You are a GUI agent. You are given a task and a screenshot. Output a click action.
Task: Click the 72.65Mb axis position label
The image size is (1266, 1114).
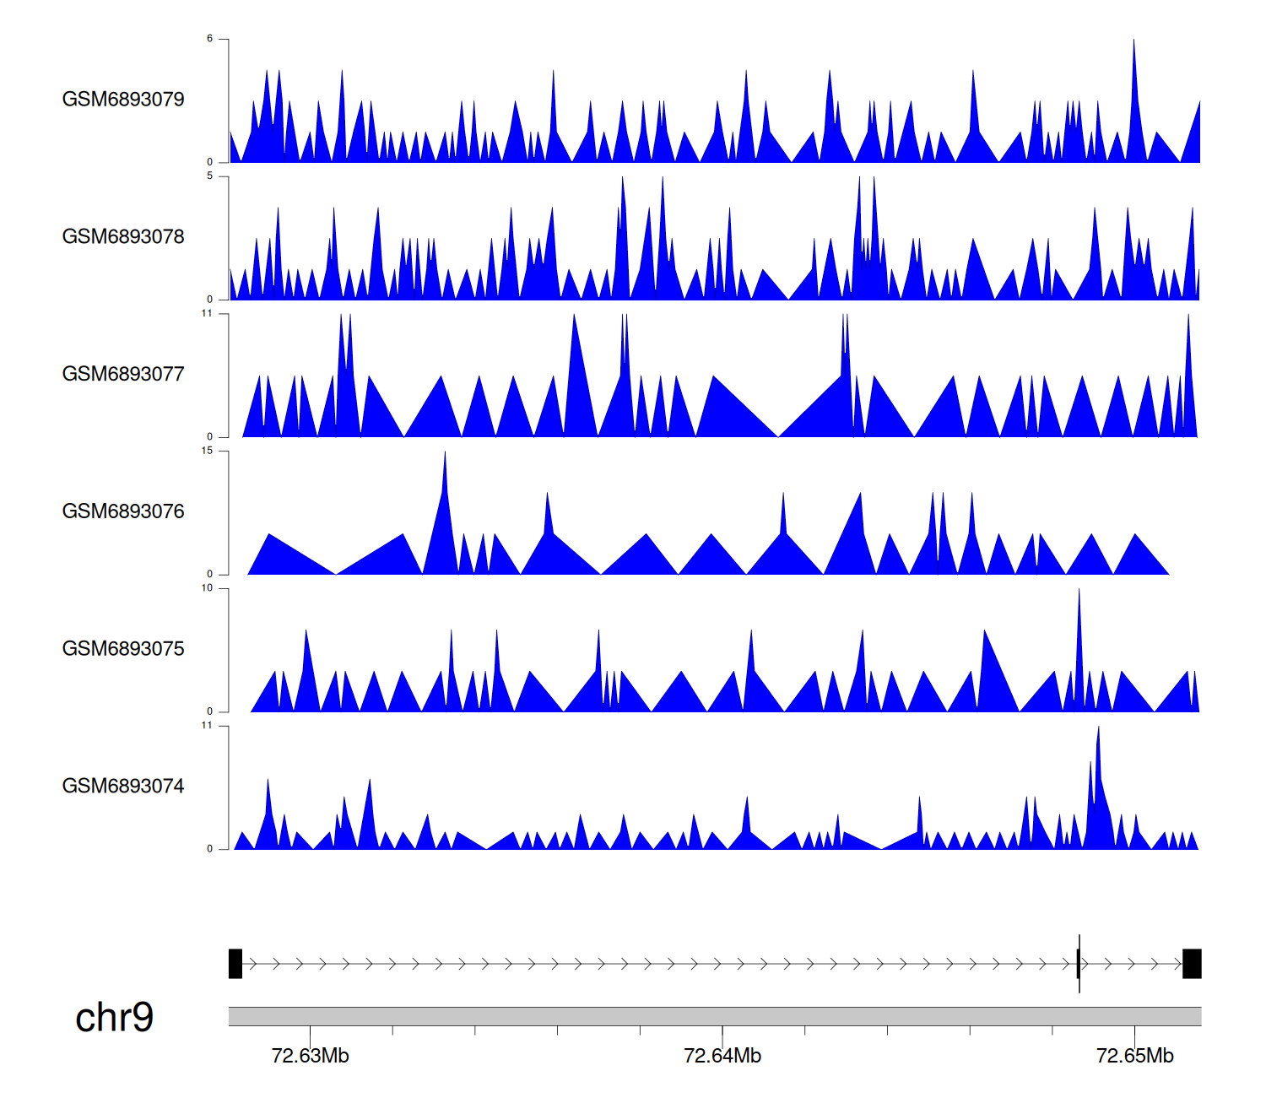point(1134,1056)
